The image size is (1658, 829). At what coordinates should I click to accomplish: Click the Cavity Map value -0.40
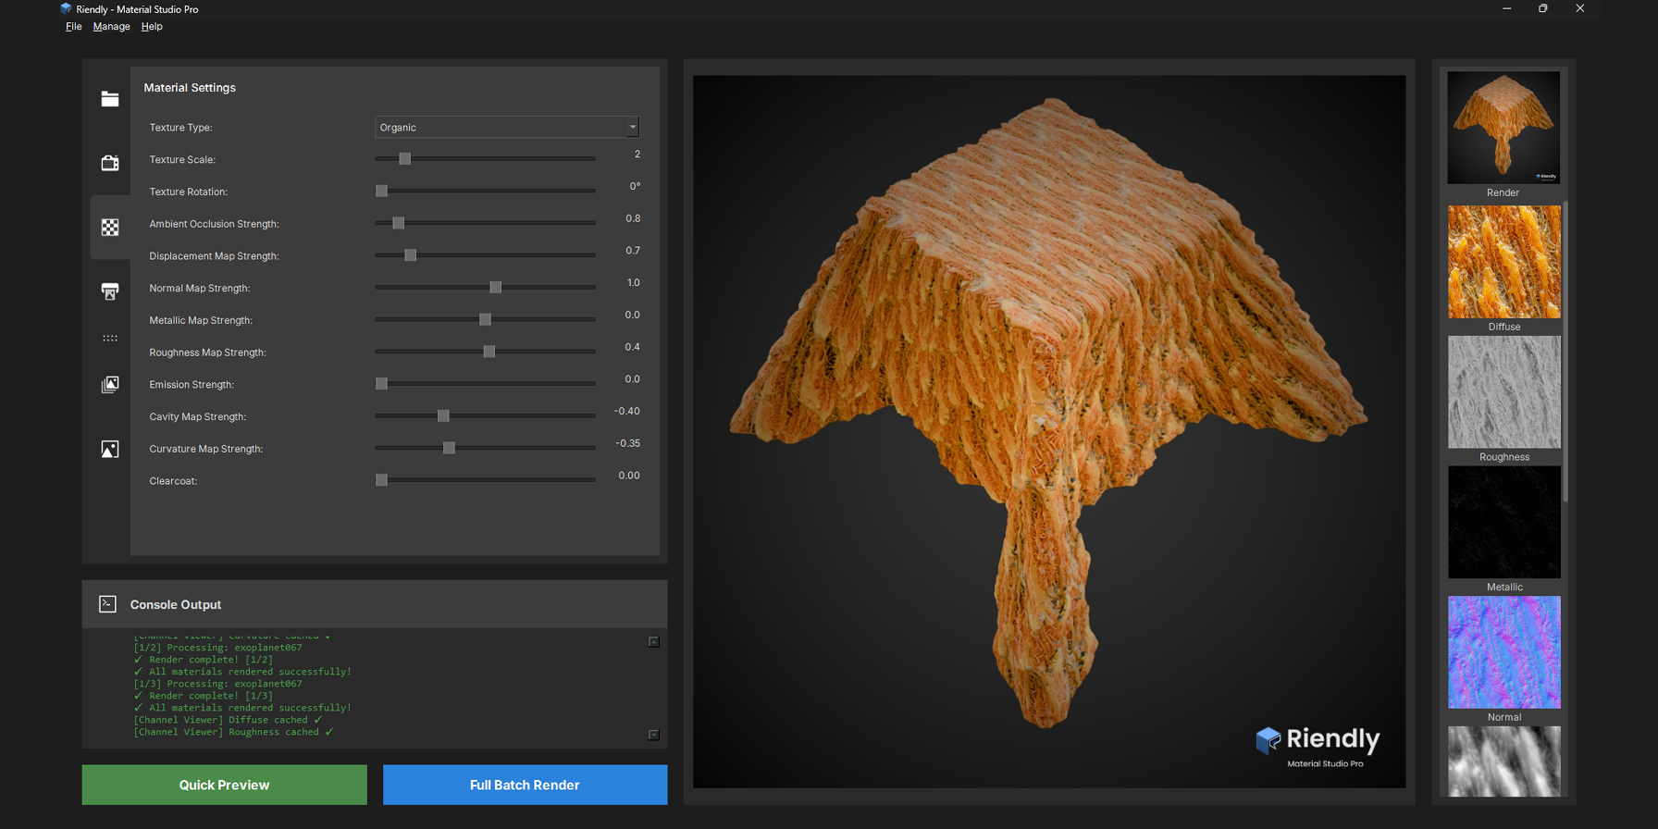coord(627,412)
